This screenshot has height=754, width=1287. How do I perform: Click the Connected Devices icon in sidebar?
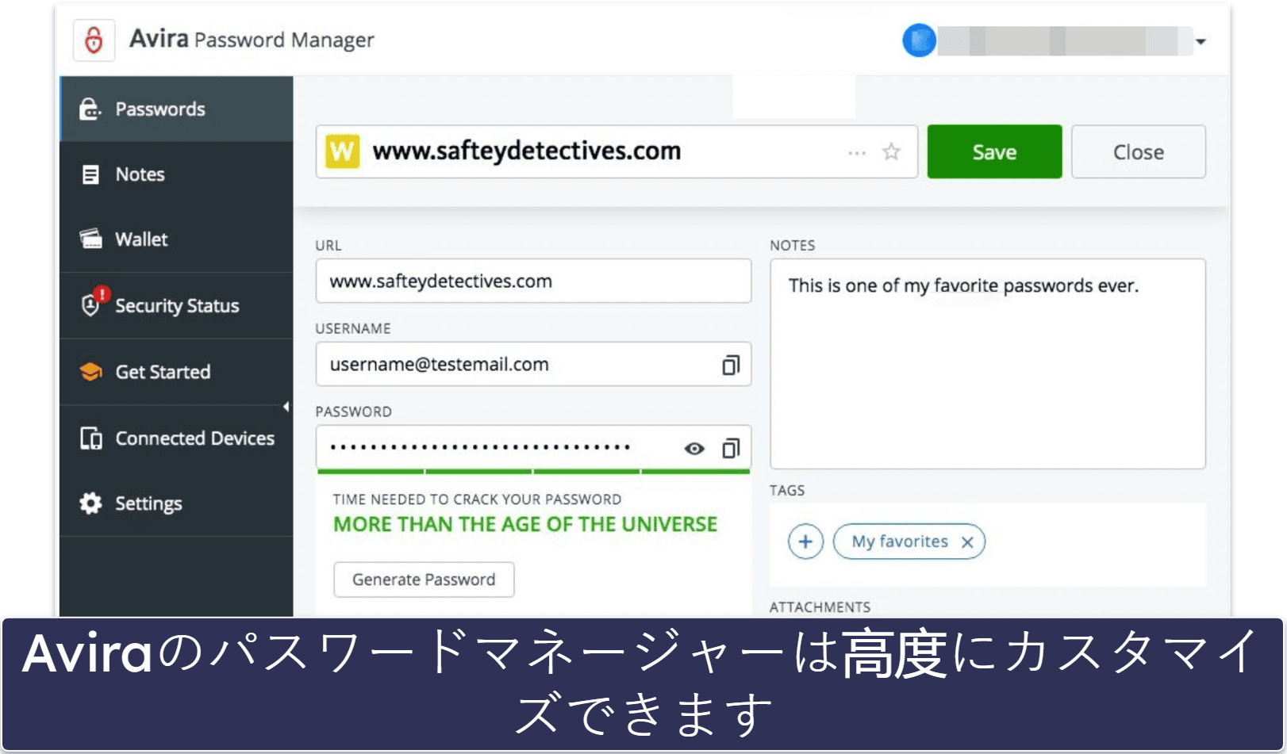(91, 438)
